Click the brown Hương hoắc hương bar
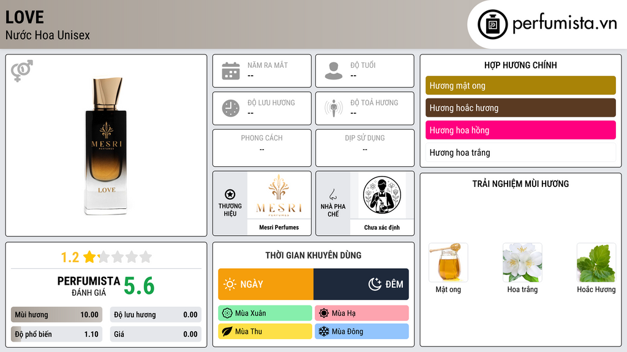The image size is (627, 352). pyautogui.click(x=520, y=108)
